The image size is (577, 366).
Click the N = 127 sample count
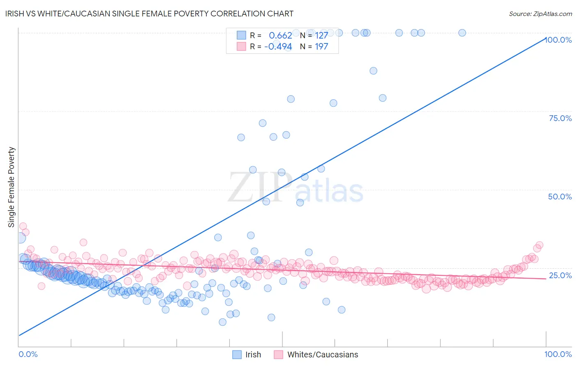pos(314,35)
